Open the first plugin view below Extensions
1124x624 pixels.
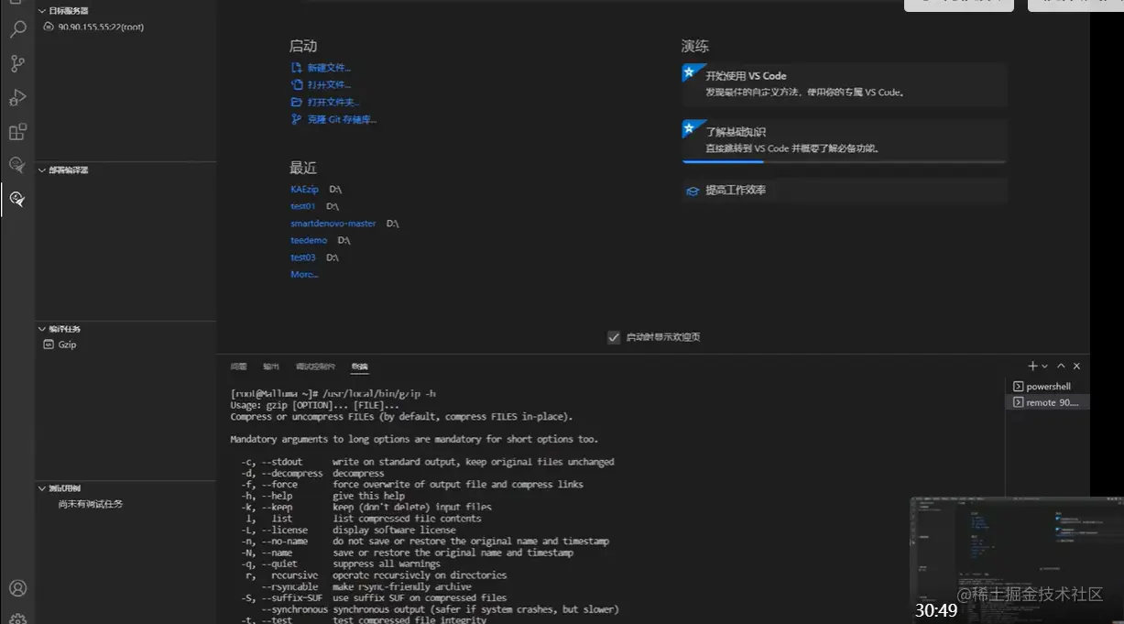[x=17, y=165]
